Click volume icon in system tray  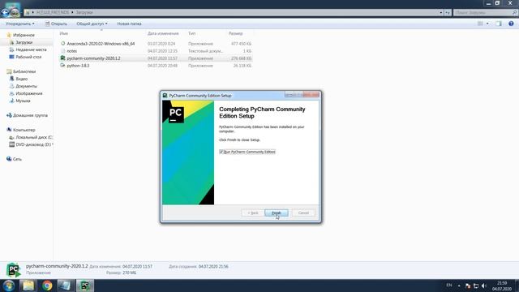484,286
